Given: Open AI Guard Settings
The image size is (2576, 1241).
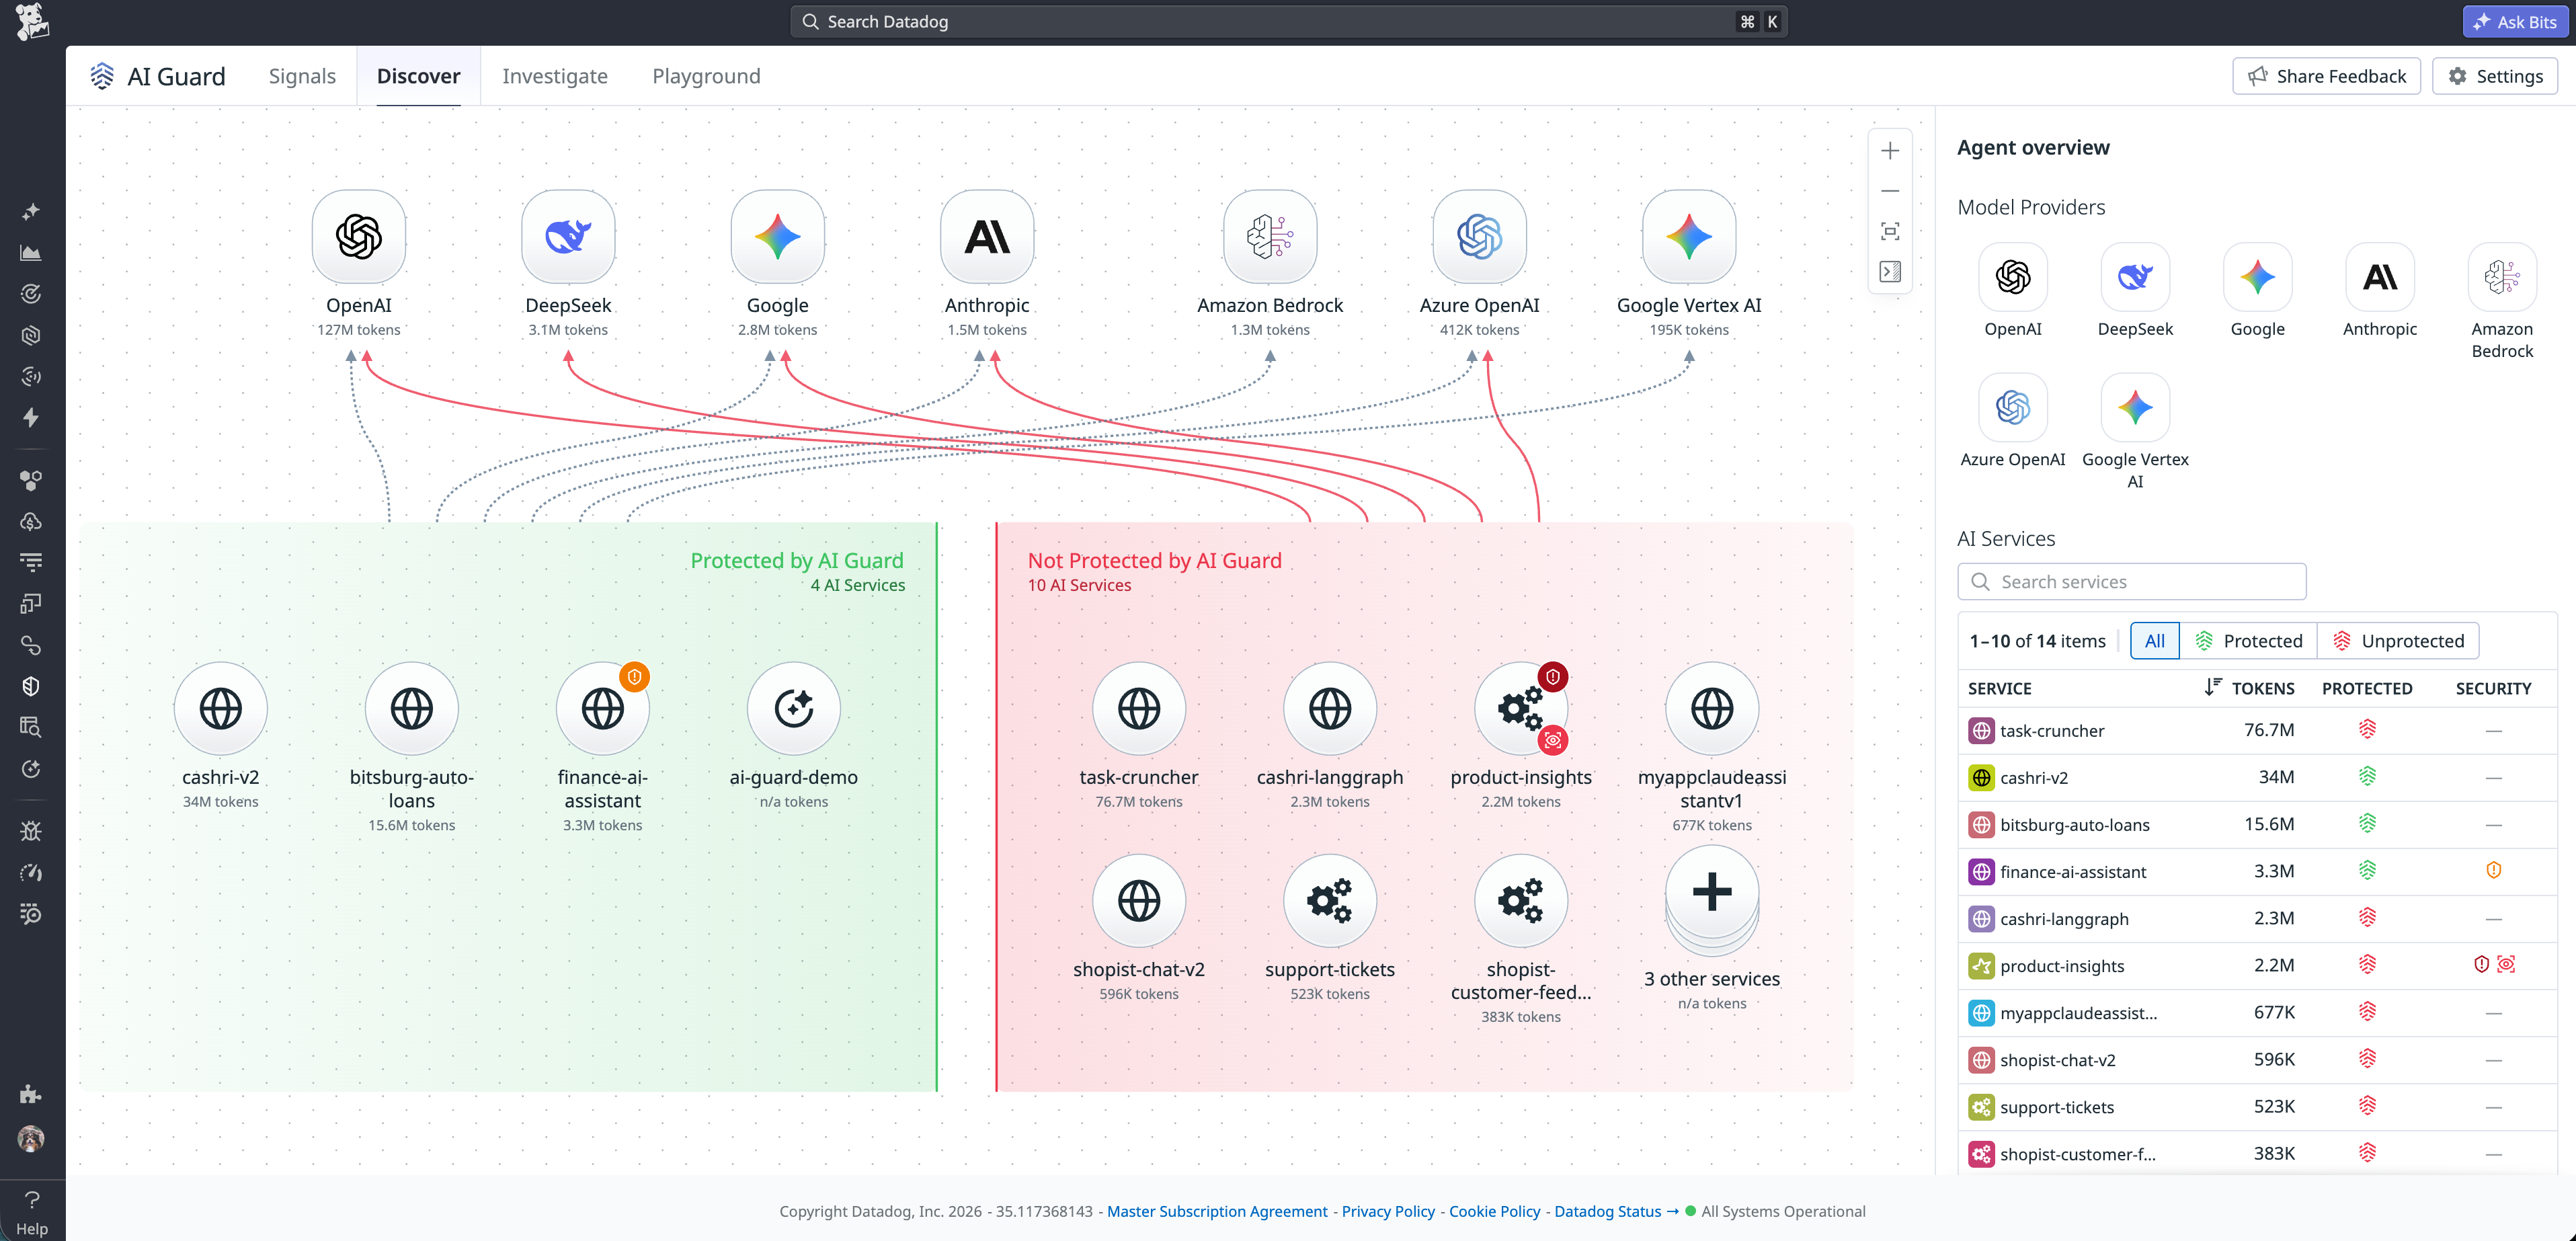Looking at the screenshot, I should (2494, 76).
